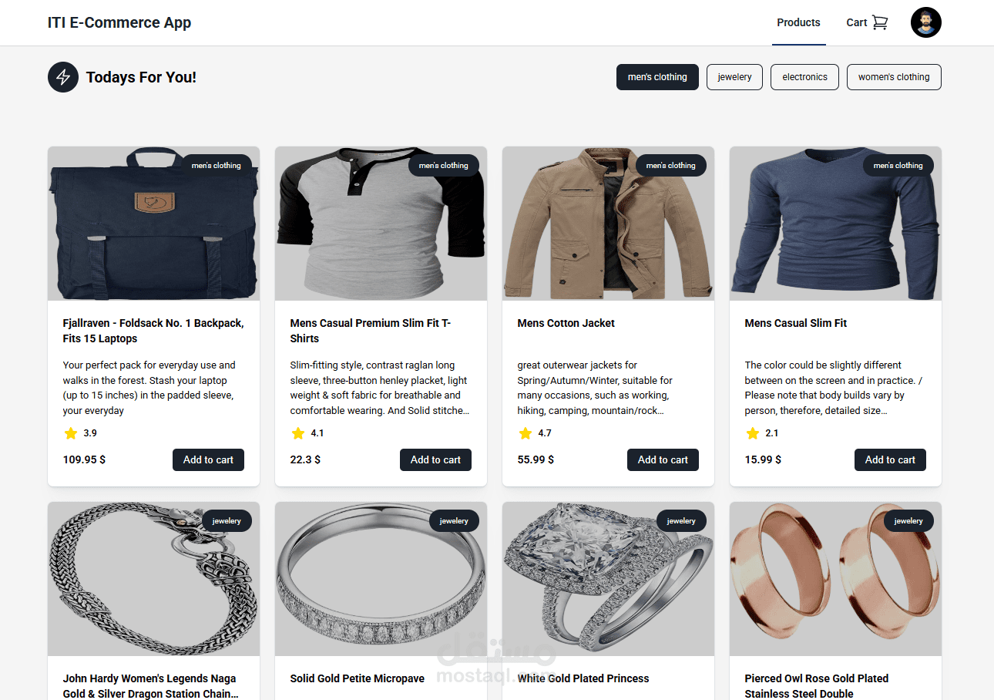
Task: Add the Fjallraven backpack to cart
Action: tap(208, 460)
